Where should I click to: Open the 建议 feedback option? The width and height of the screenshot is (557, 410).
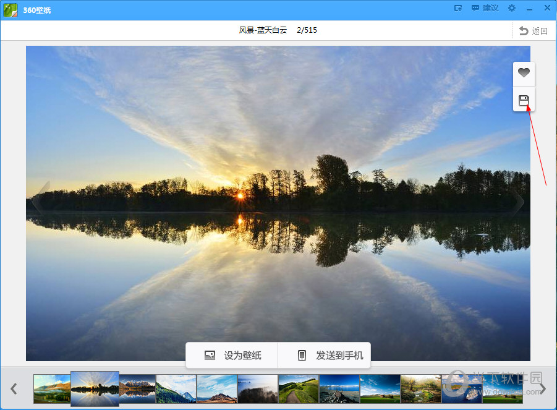click(485, 8)
